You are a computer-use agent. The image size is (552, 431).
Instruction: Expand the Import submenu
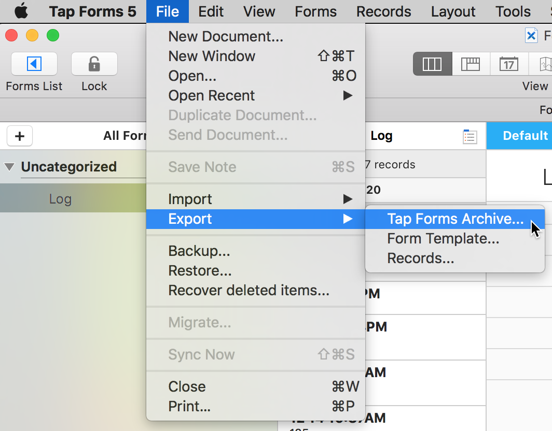coord(256,199)
